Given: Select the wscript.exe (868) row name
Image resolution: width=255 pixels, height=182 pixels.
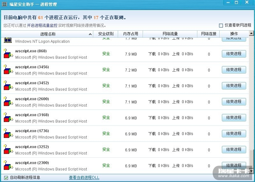Looking at the screenshot, I should 31,51.
